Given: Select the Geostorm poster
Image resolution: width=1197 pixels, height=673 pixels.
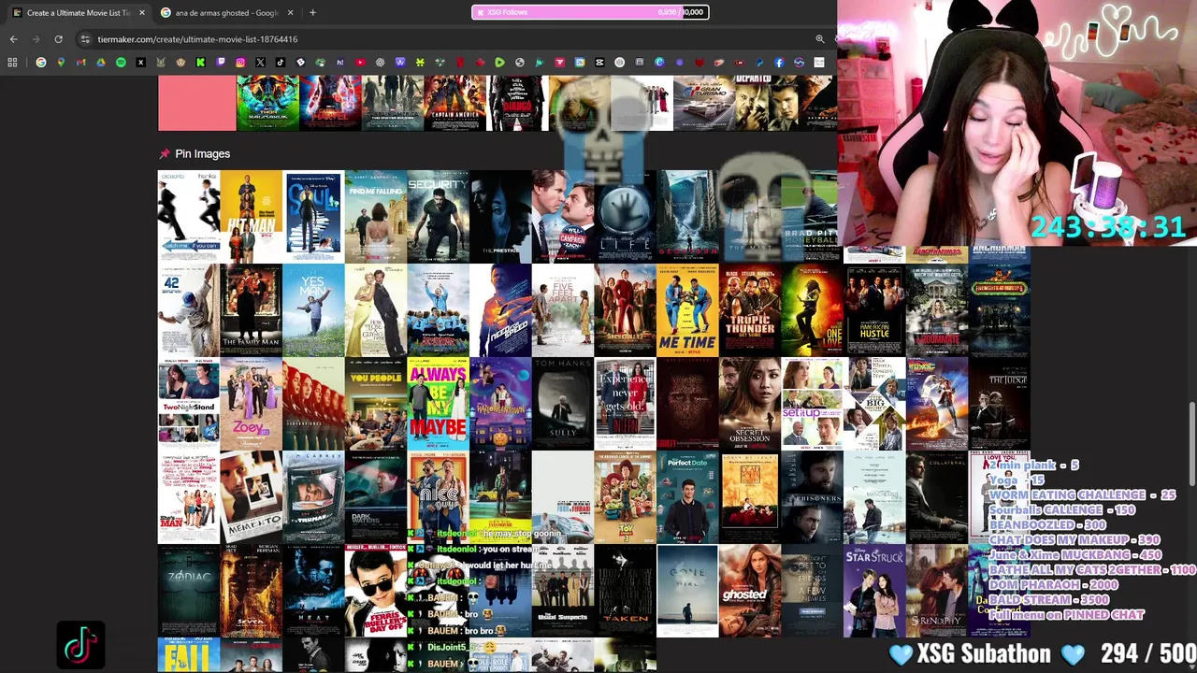Looking at the screenshot, I should (x=687, y=216).
